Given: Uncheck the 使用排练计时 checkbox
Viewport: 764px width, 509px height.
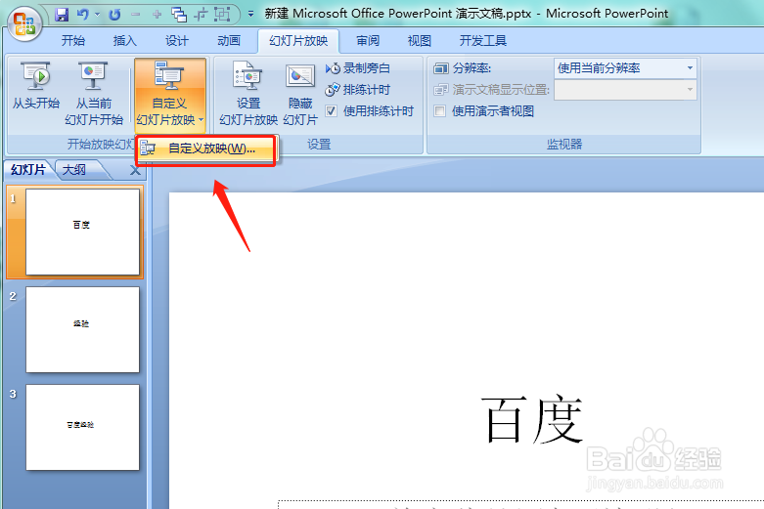Looking at the screenshot, I should (332, 111).
